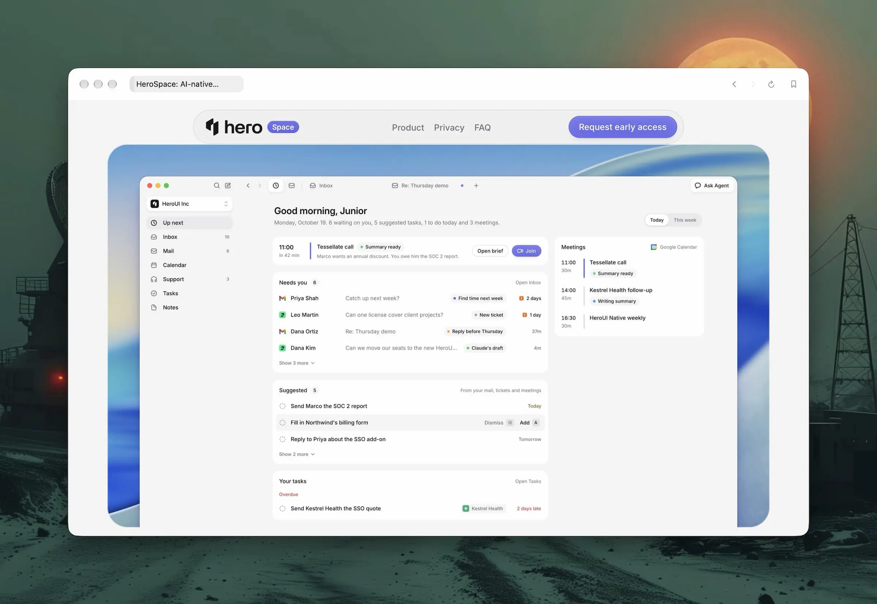Image resolution: width=877 pixels, height=604 pixels.
Task: Navigate back in the browser
Action: [x=734, y=84]
